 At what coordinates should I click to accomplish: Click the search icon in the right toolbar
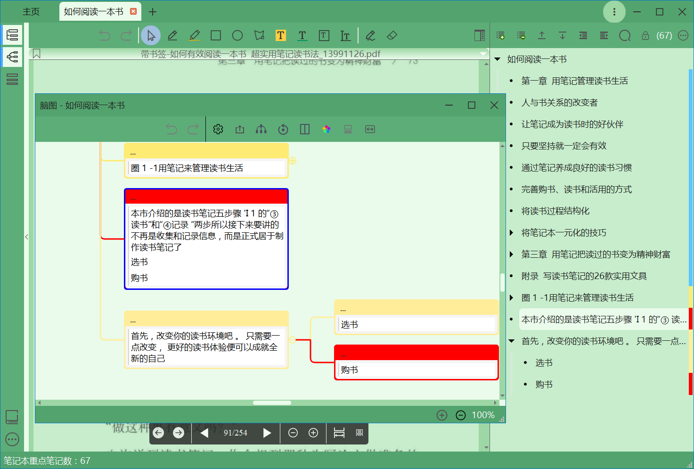pos(624,35)
